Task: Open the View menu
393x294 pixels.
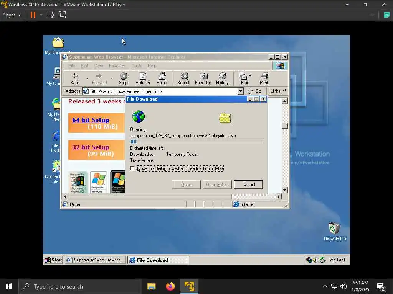Action: [x=99, y=66]
